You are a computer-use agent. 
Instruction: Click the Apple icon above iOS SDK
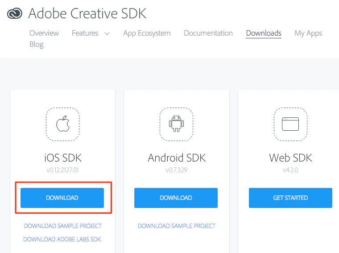point(63,124)
